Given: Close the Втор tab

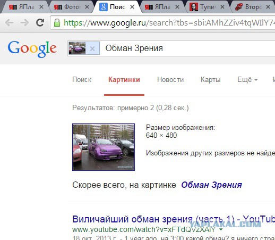Looking at the screenshot, I should click(x=268, y=7).
